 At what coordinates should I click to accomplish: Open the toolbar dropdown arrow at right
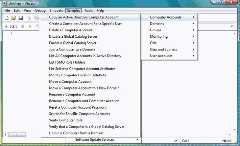[232, 26]
